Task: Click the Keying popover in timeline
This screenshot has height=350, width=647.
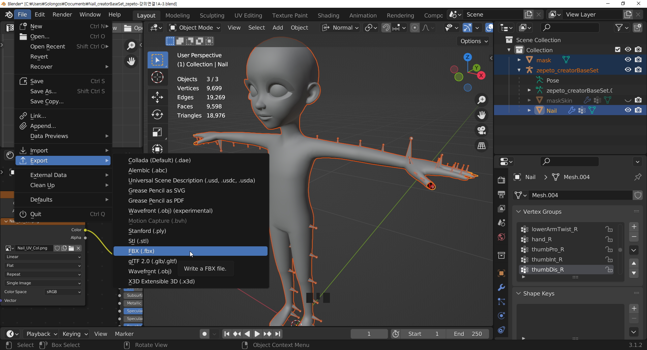Action: (75, 334)
